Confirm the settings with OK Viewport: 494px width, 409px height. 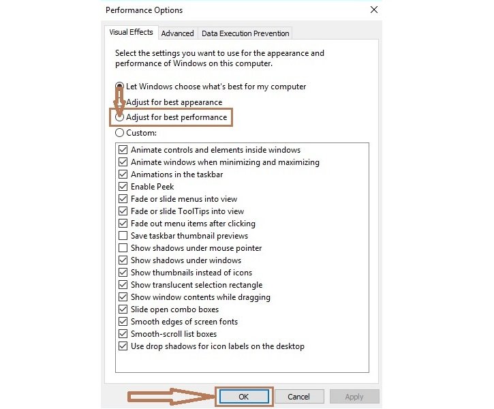244,397
